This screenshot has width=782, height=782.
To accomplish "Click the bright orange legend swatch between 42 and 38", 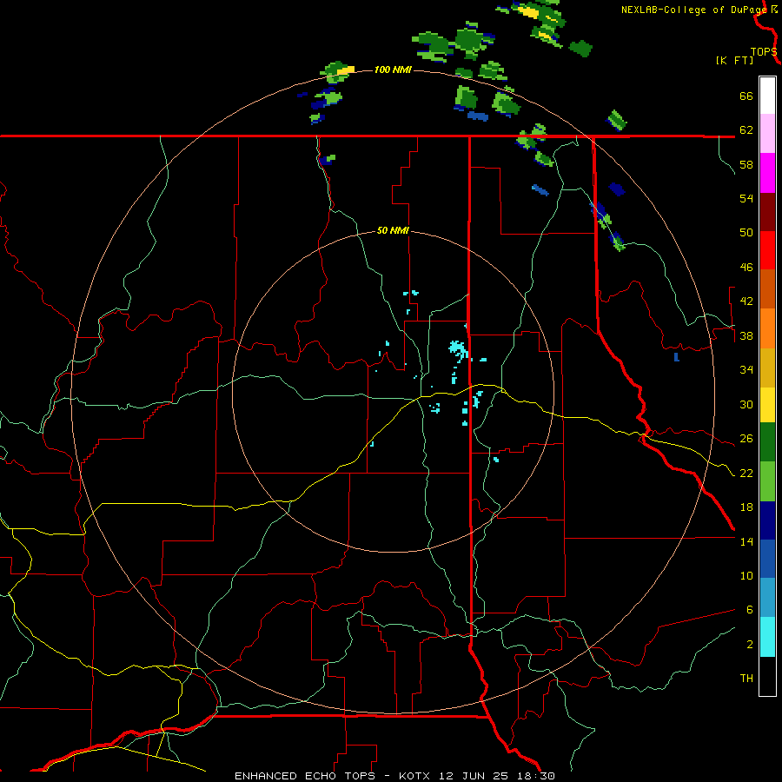I will (x=767, y=328).
